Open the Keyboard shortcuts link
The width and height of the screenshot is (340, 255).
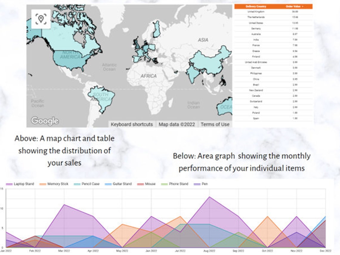click(132, 124)
